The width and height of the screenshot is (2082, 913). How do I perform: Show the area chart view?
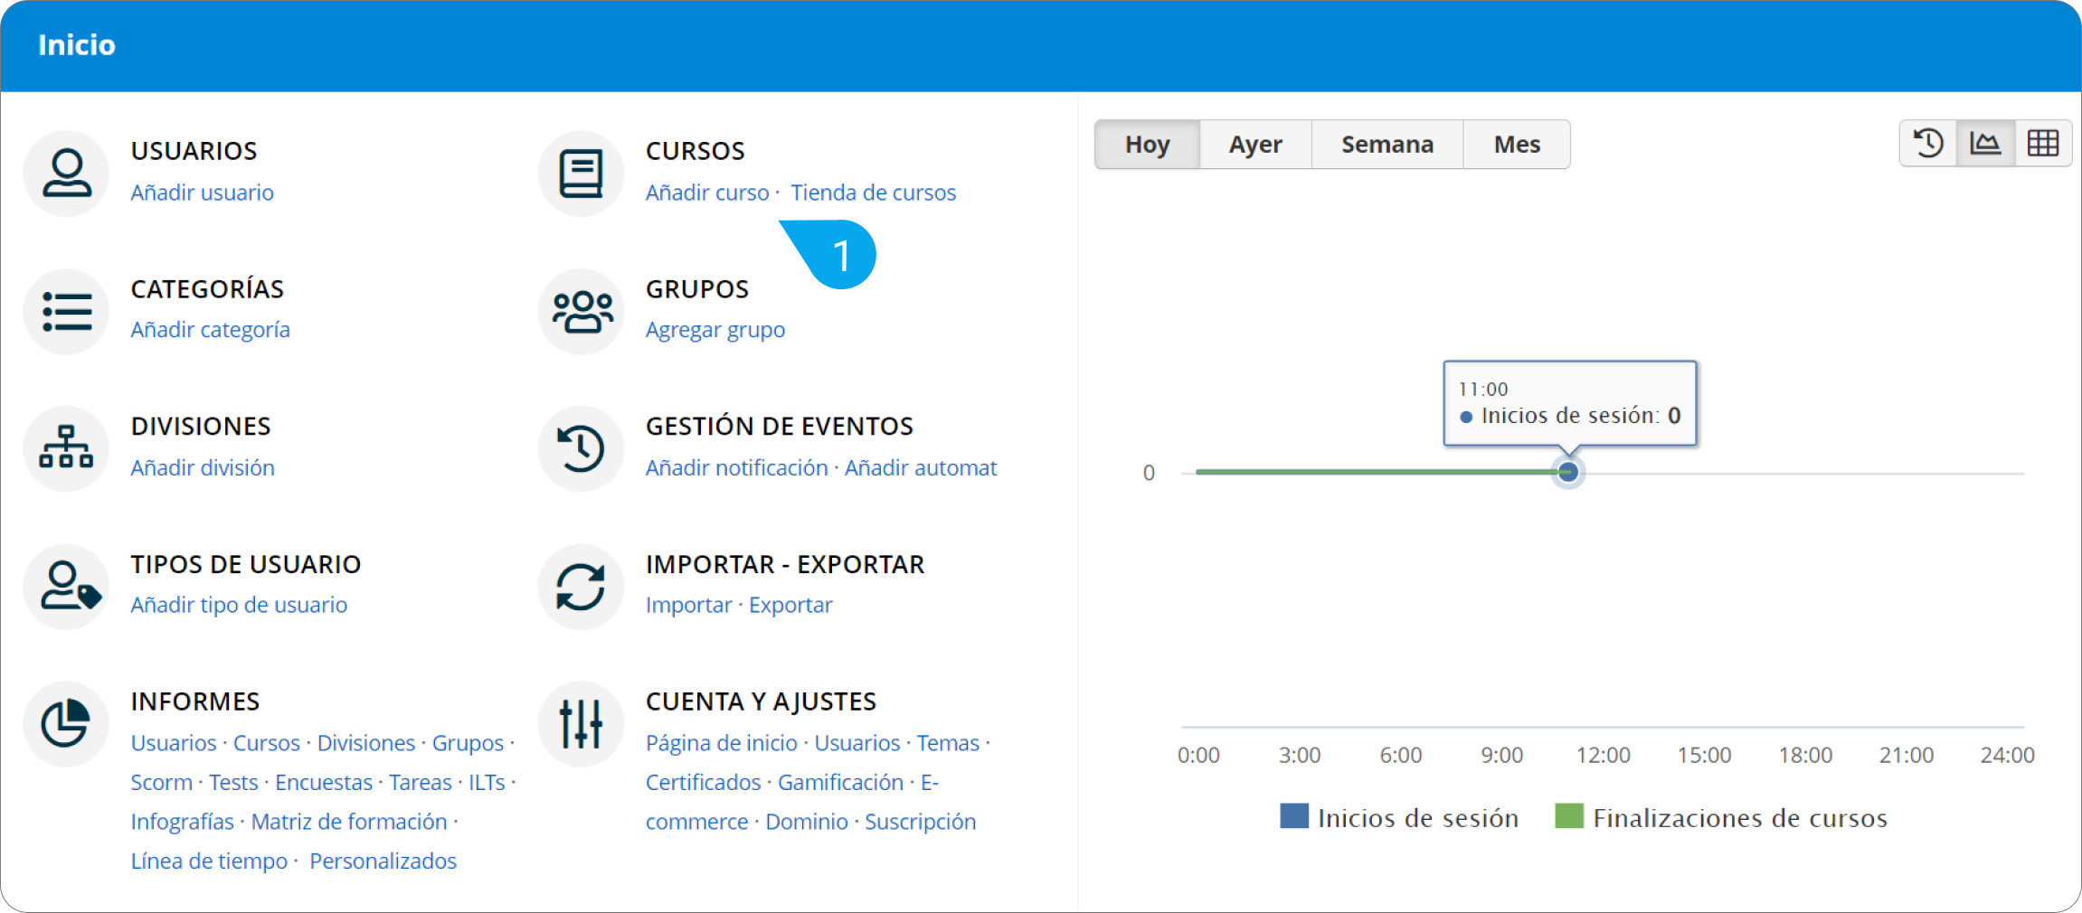[1985, 144]
